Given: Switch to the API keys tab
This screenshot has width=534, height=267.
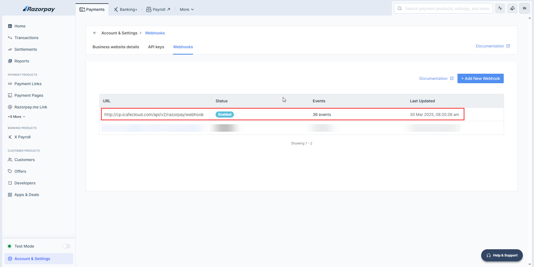Looking at the screenshot, I should point(156,47).
